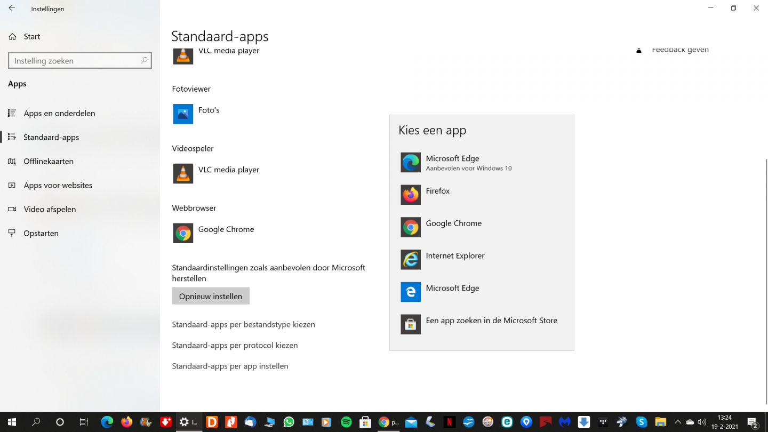Show hidden system tray icons
This screenshot has height=432, width=768.
tap(678, 422)
